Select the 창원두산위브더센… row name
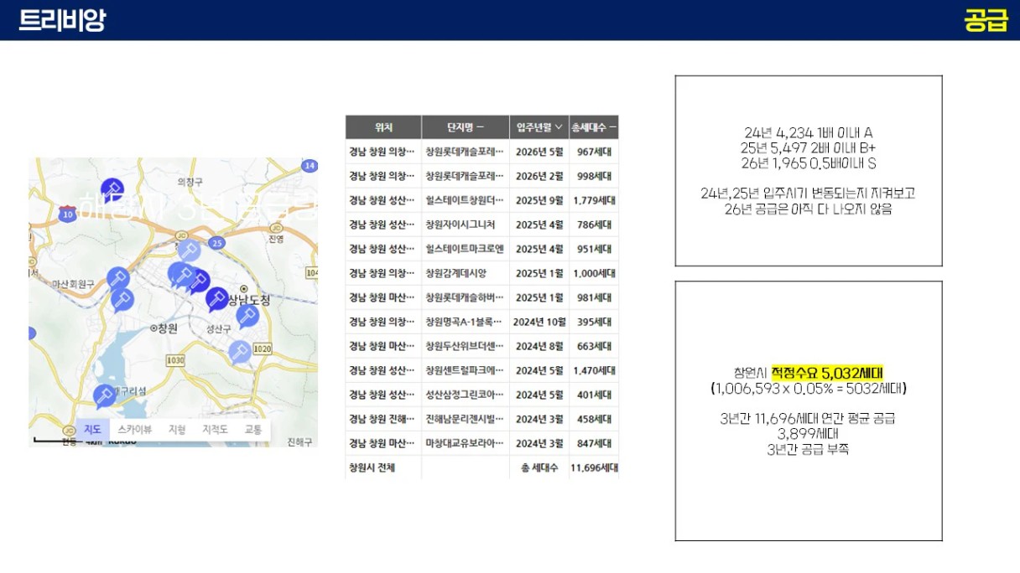The width and height of the screenshot is (1020, 573). click(465, 346)
